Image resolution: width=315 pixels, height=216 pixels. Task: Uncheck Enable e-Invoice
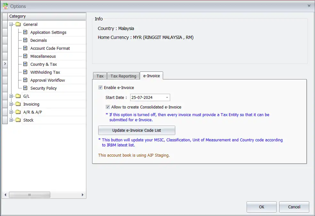coord(100,87)
